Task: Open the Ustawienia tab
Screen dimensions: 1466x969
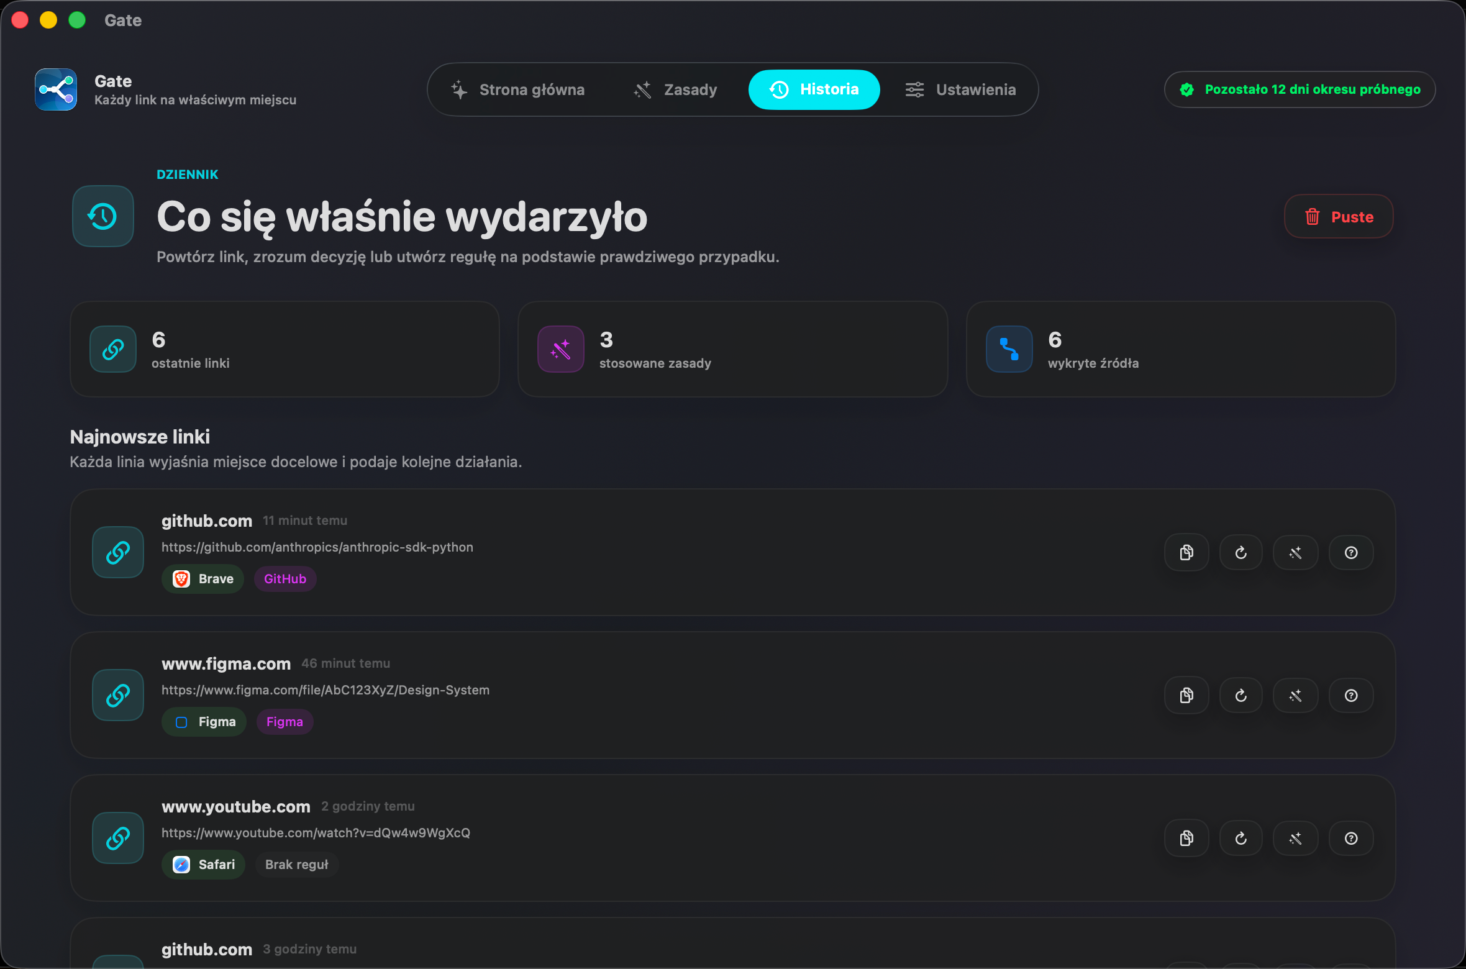Action: (960, 89)
